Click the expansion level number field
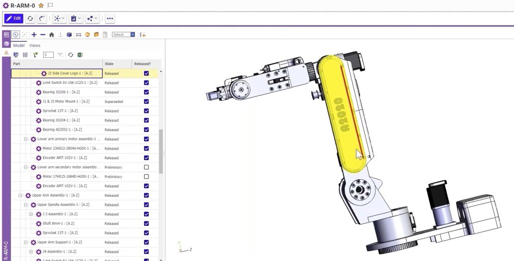 (x=48, y=55)
